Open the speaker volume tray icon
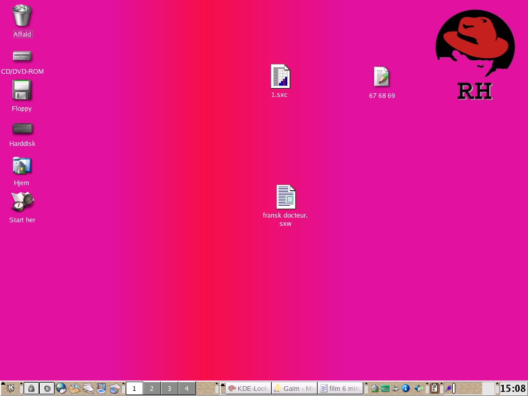528x396 pixels. (x=419, y=388)
